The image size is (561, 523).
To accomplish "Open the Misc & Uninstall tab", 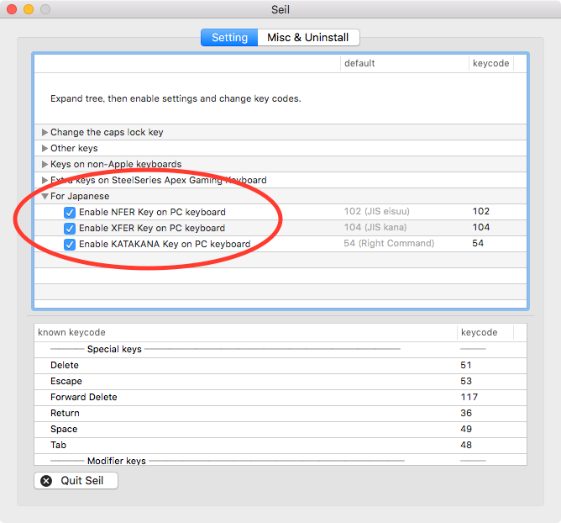I will coord(308,38).
